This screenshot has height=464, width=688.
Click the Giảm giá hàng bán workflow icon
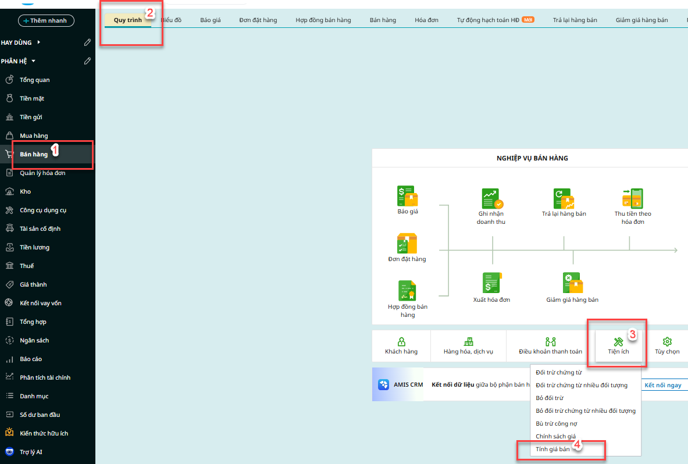tap(572, 283)
